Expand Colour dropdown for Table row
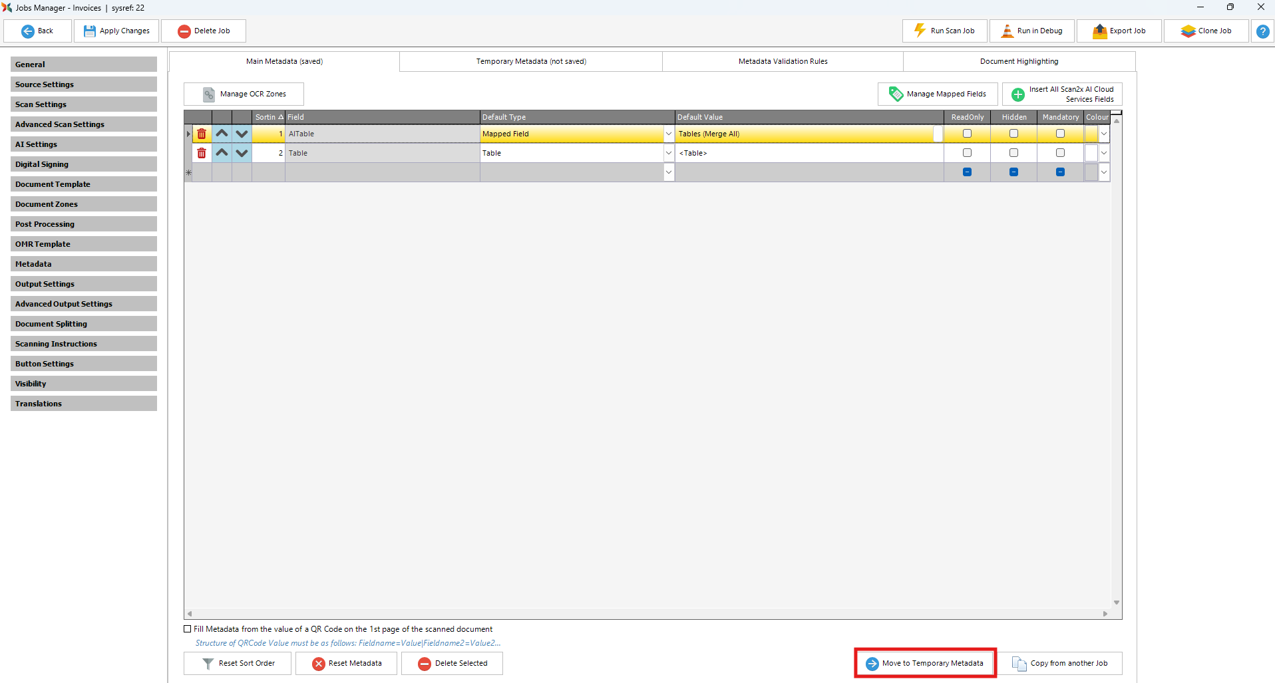Viewport: 1275px width, 683px height. (x=1103, y=153)
